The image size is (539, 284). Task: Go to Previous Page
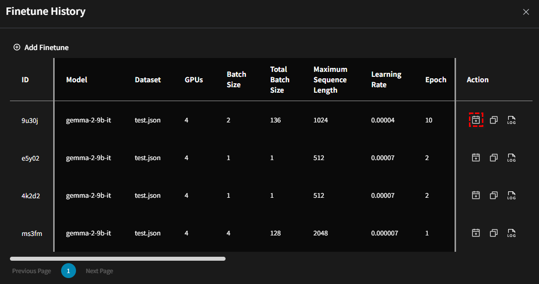pyautogui.click(x=31, y=271)
